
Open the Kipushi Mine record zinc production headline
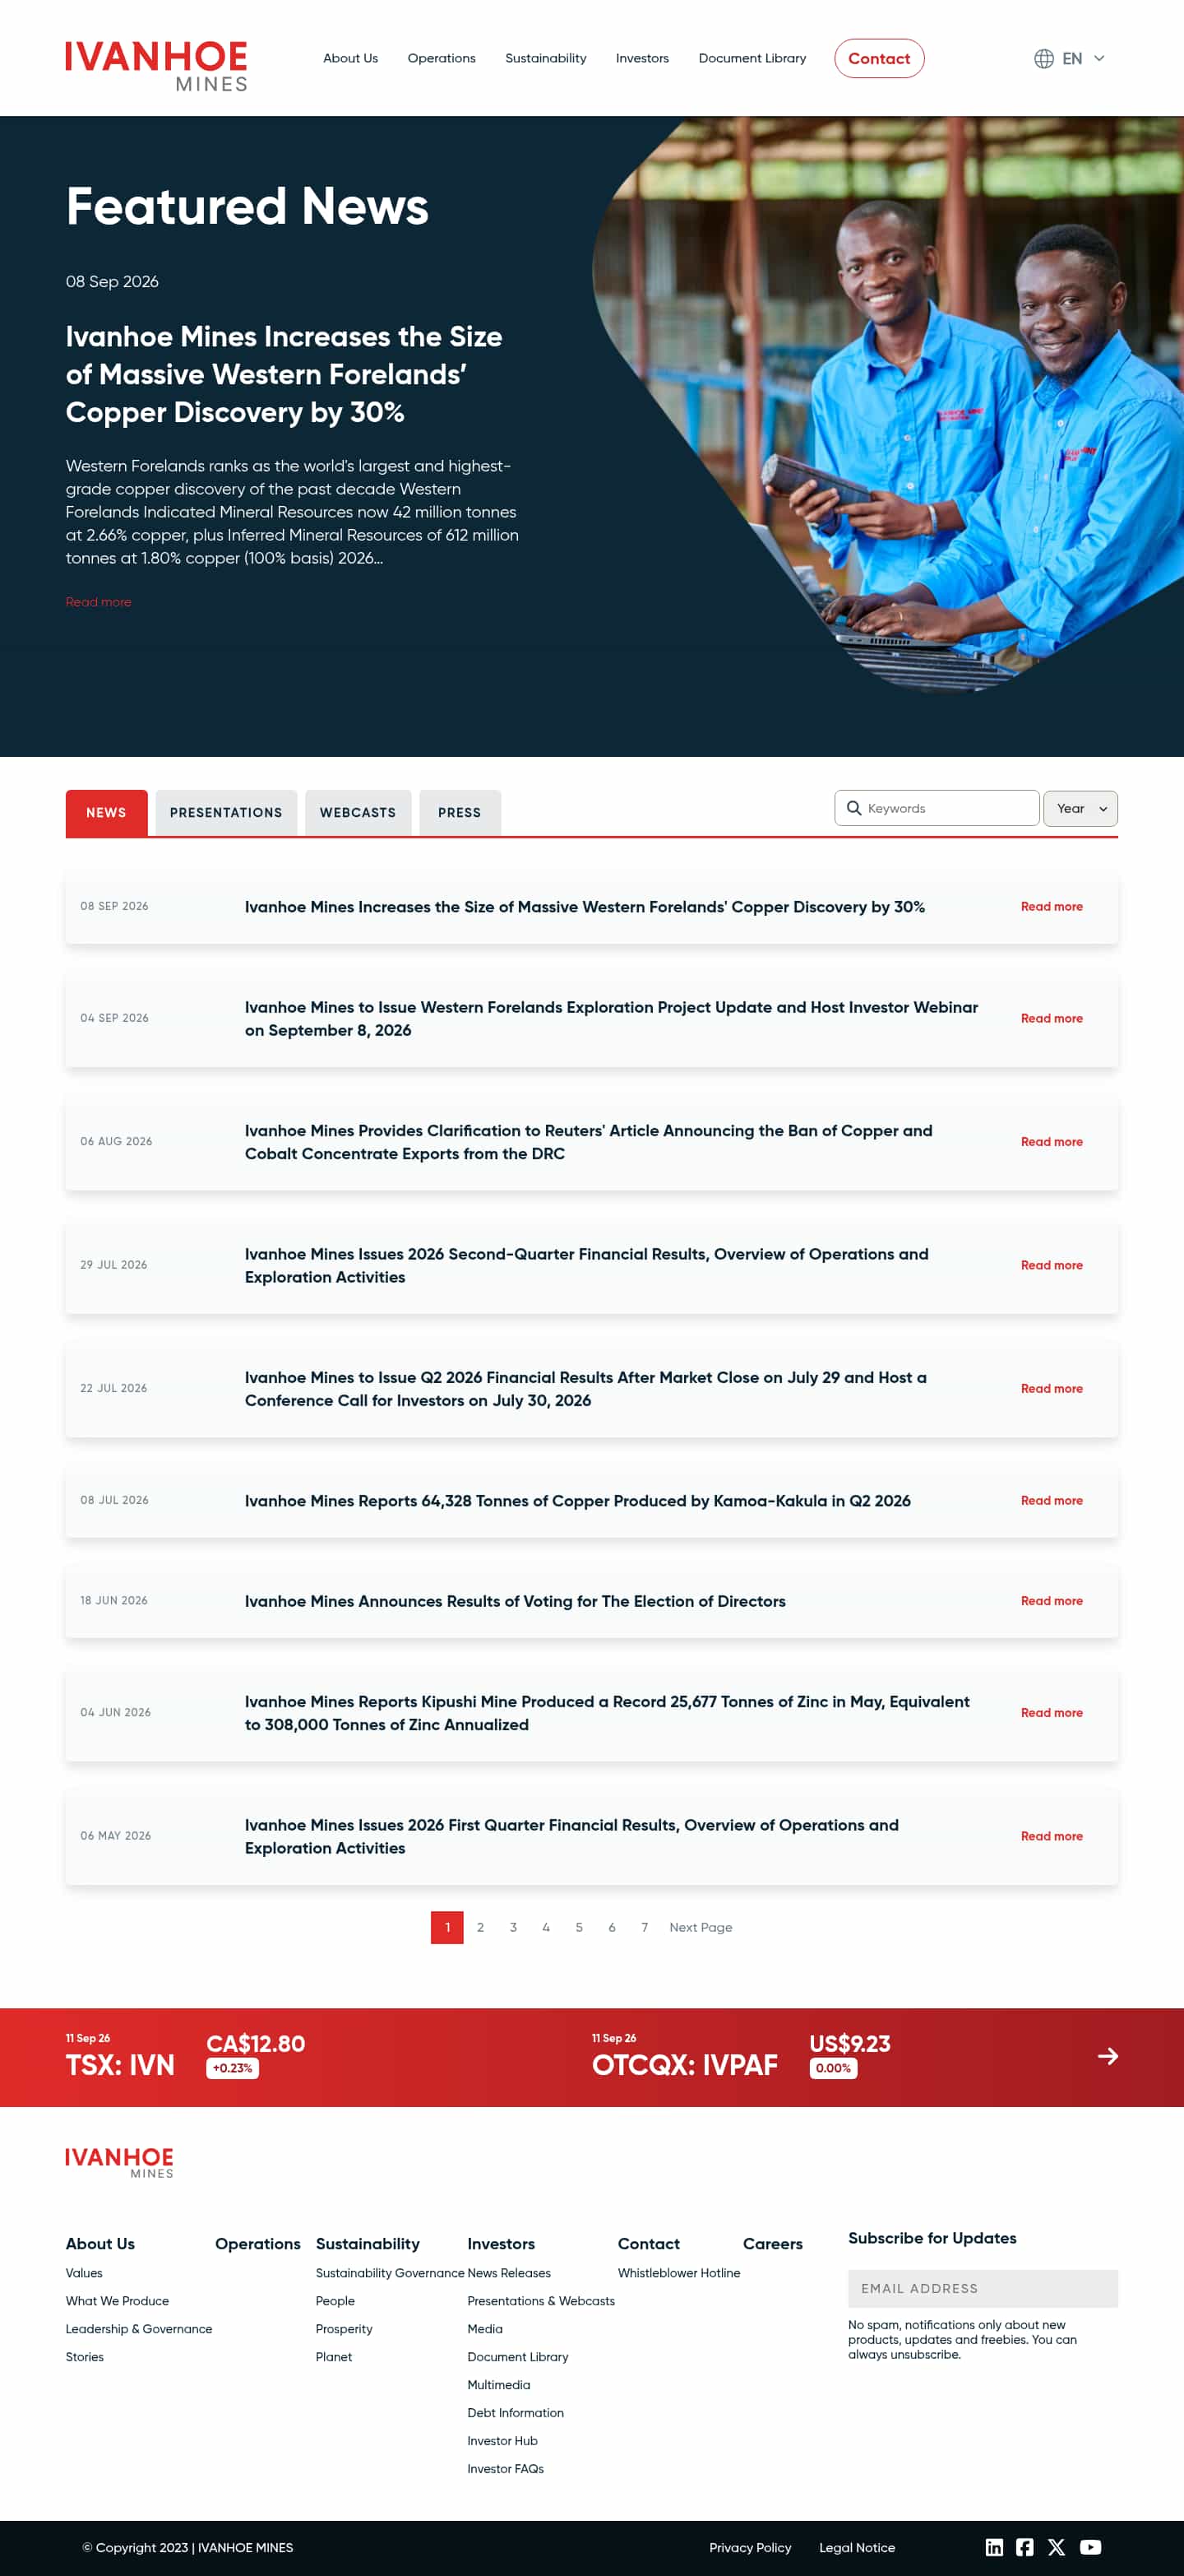[x=608, y=1713]
